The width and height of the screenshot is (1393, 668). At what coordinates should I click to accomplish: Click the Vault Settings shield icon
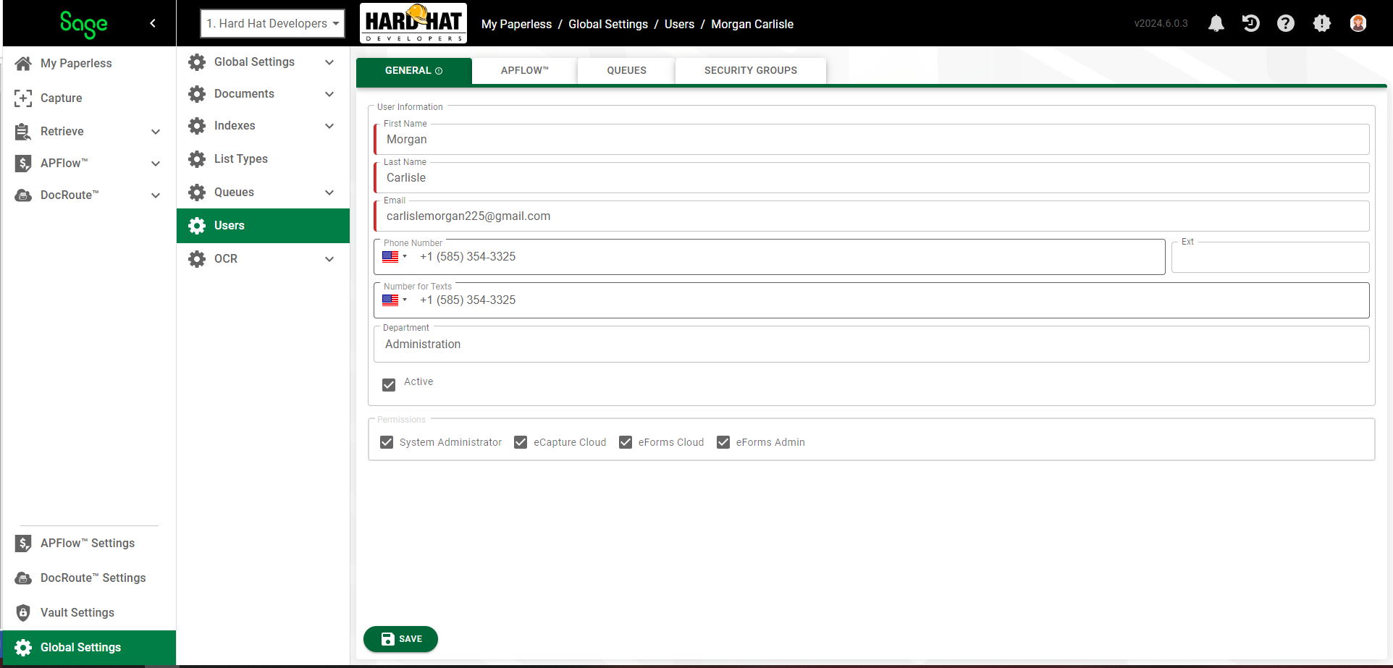pyautogui.click(x=23, y=612)
